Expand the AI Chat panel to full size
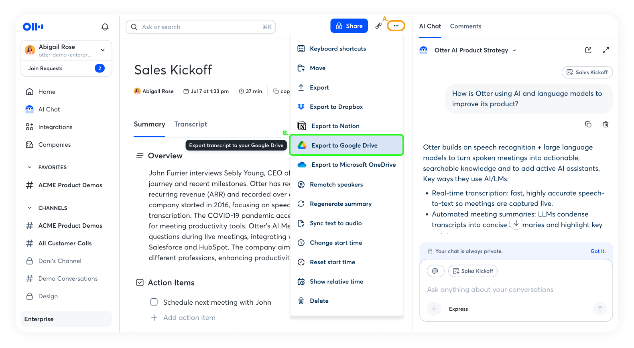634x348 pixels. [x=606, y=50]
